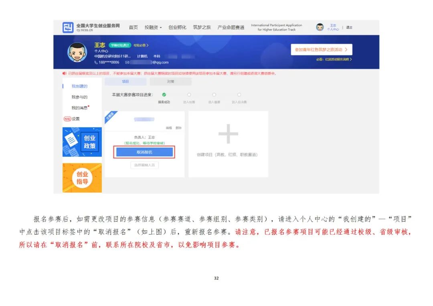Open the 创业政策 banner thumbnail
The width and height of the screenshot is (433, 306).
(x=82, y=142)
